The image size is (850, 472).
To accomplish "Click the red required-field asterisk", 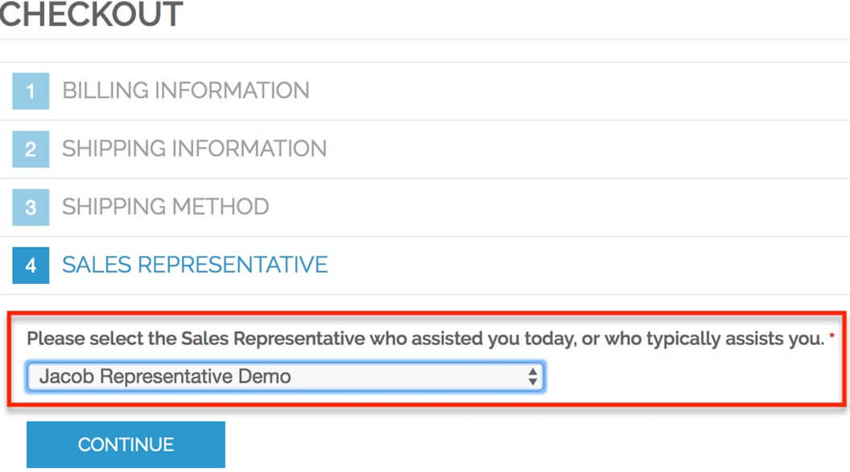I will click(831, 338).
